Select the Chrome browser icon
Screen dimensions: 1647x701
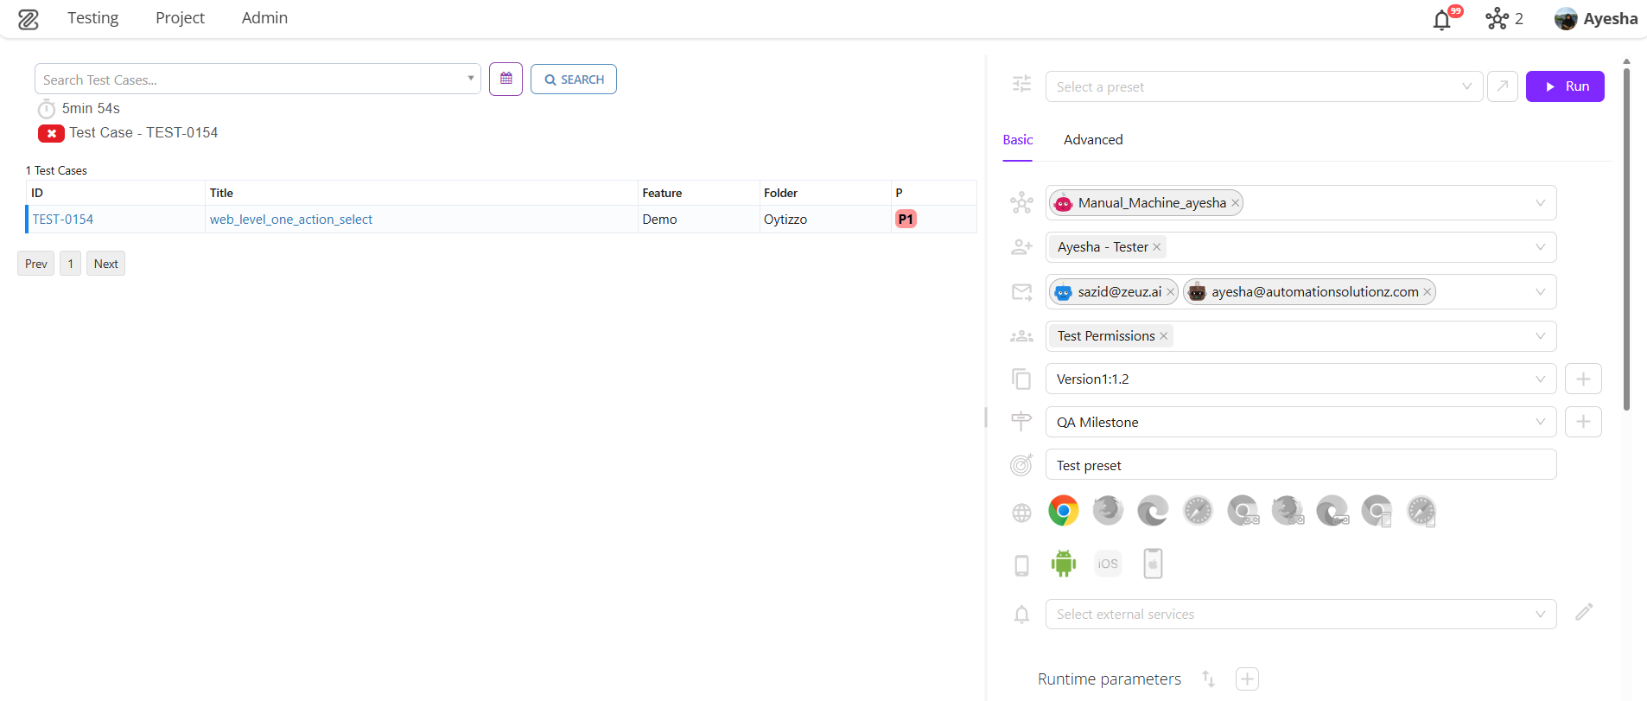[x=1063, y=511]
